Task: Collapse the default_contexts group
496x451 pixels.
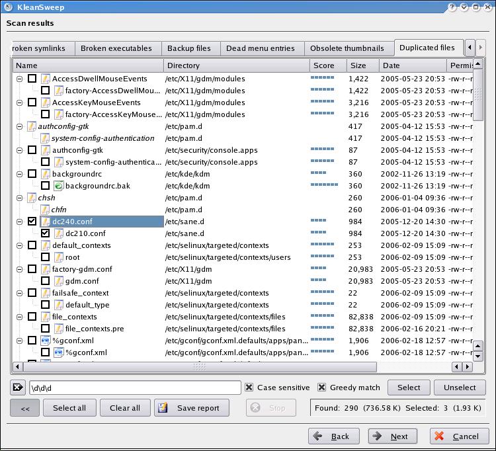Action: pos(20,245)
